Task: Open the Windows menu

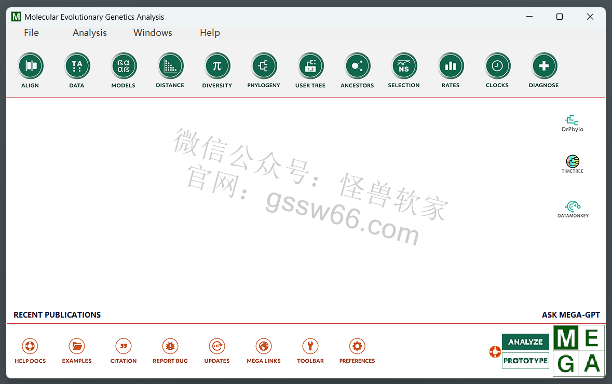Action: [153, 33]
